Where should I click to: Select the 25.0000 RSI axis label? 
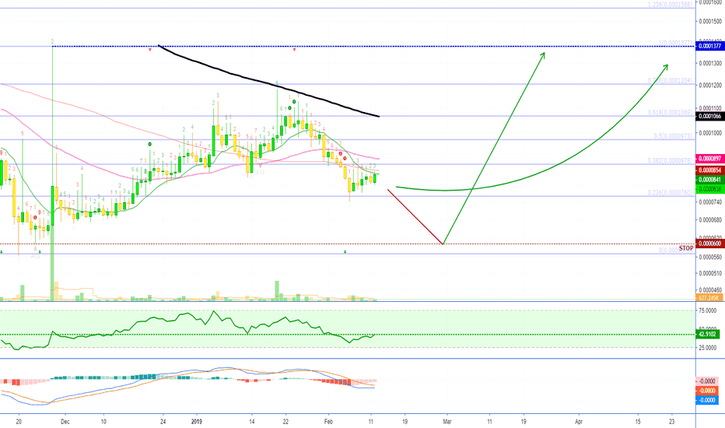tap(708, 348)
